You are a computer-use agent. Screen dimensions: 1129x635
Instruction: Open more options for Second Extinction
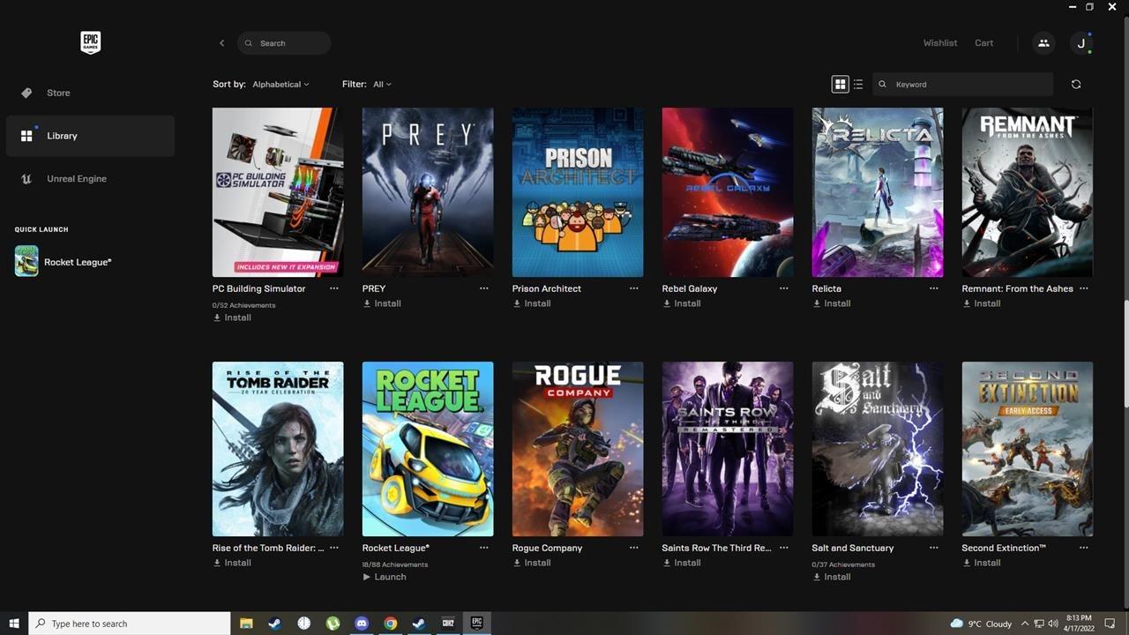pyautogui.click(x=1083, y=548)
